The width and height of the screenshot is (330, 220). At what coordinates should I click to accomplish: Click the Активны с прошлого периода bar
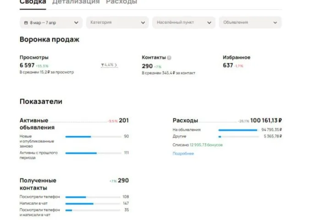[93, 153]
